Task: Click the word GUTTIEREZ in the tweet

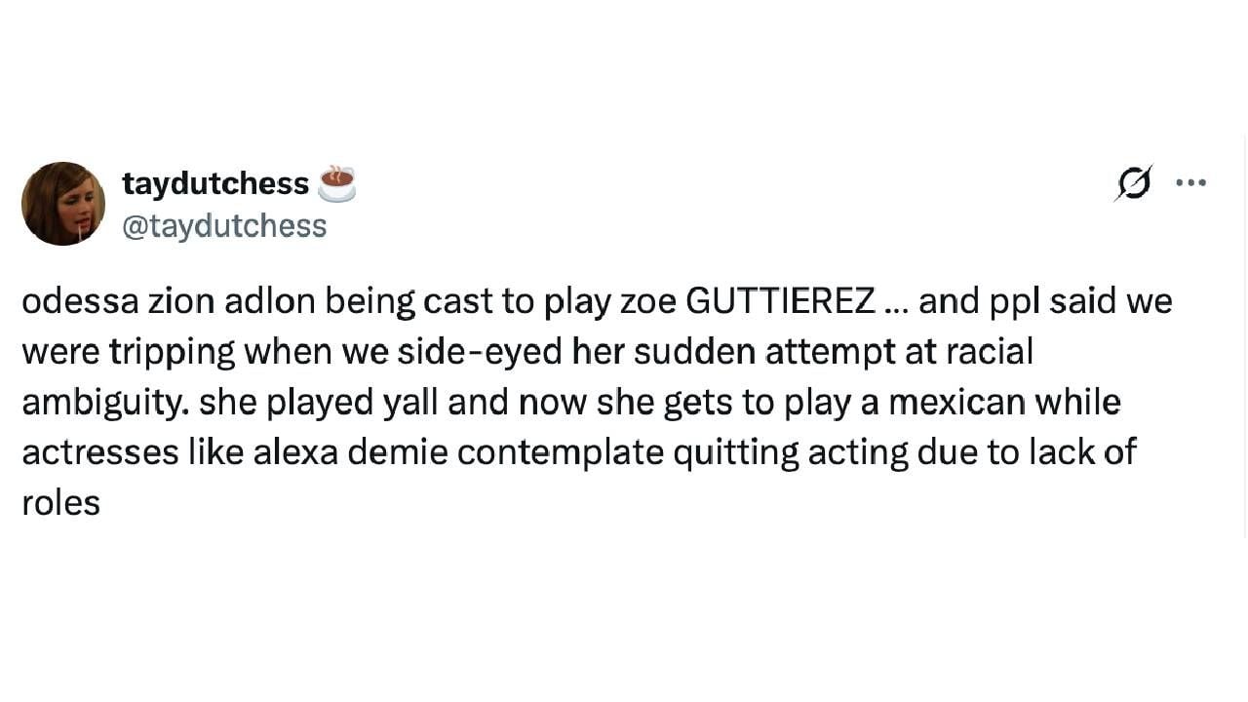Action: coord(780,302)
